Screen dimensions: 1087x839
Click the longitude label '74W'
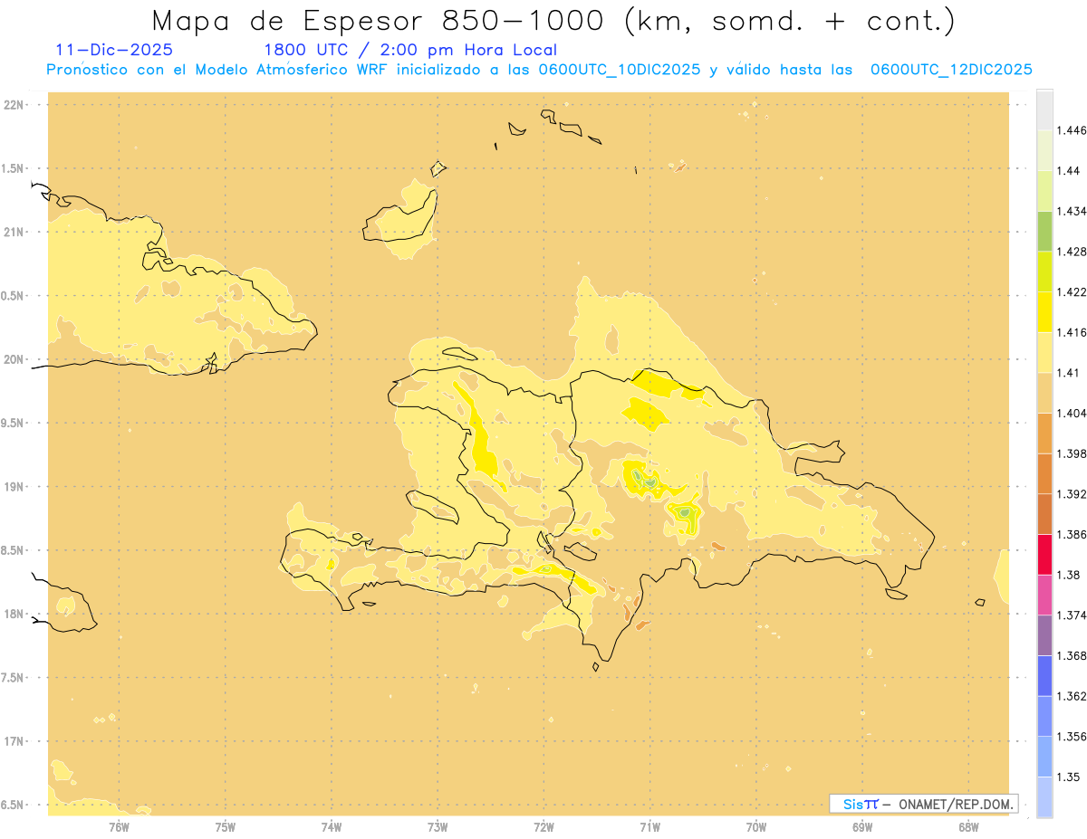pyautogui.click(x=332, y=827)
